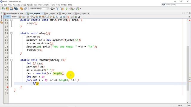This screenshot has width=191, height=107.
Task: Switch to Bai3_18.java tab
Action: [x=66, y=13]
